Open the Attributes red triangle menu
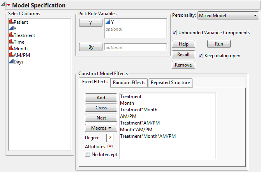261x172 pixels. pos(110,147)
